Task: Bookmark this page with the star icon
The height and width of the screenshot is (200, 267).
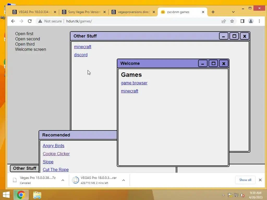Action: (232, 21)
